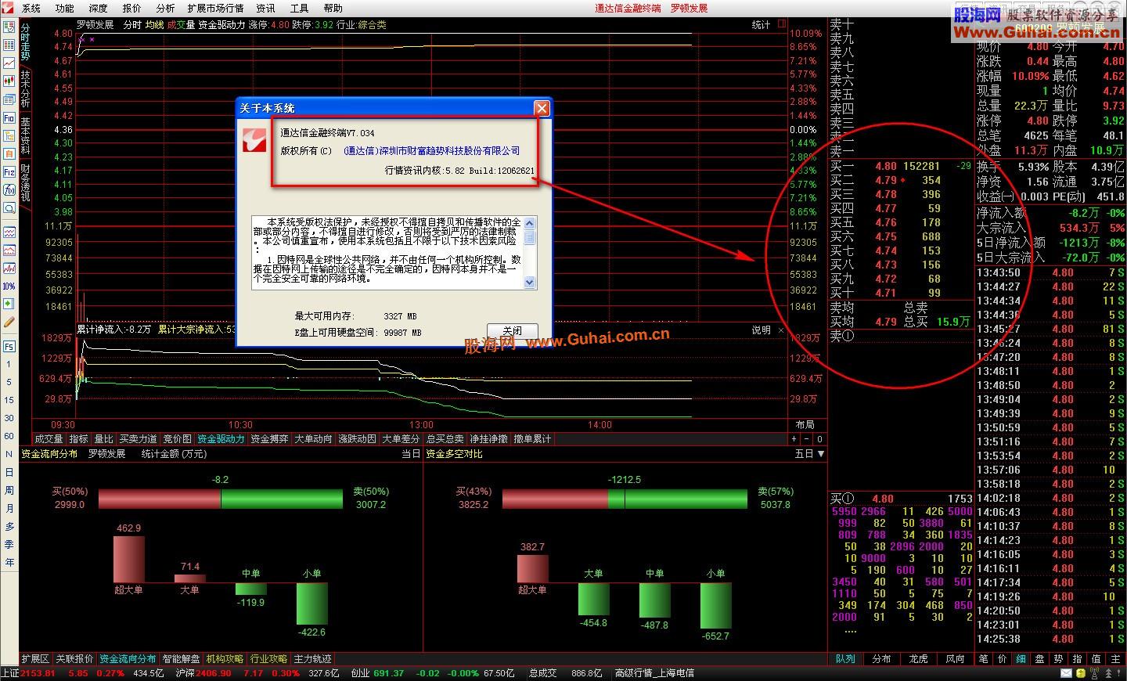Click the 通达信 company link in About dialog
Image resolution: width=1127 pixels, height=681 pixels.
pos(431,151)
